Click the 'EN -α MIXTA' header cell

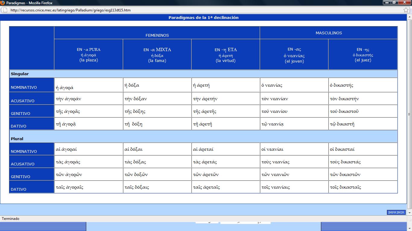pos(157,54)
